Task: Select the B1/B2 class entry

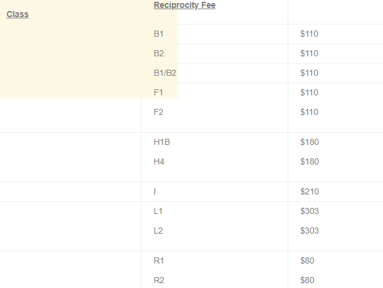Action: (165, 73)
